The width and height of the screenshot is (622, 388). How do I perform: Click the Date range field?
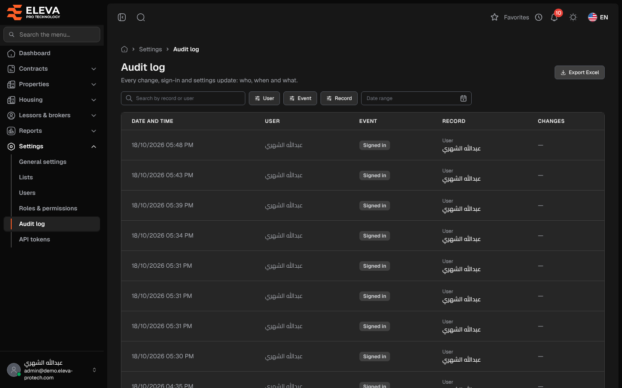(416, 98)
